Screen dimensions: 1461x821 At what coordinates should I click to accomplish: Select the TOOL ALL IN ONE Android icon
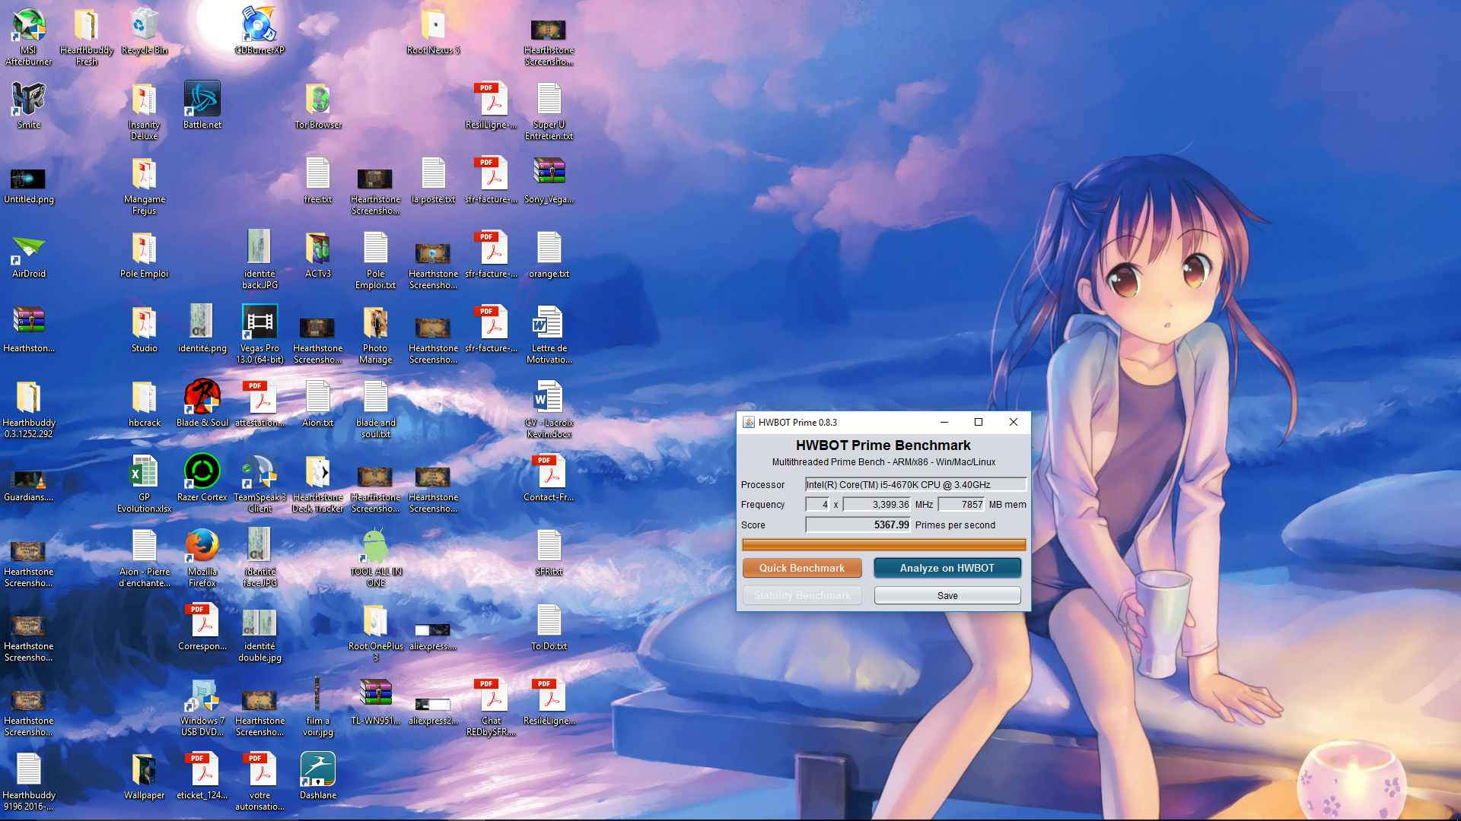pos(376,558)
